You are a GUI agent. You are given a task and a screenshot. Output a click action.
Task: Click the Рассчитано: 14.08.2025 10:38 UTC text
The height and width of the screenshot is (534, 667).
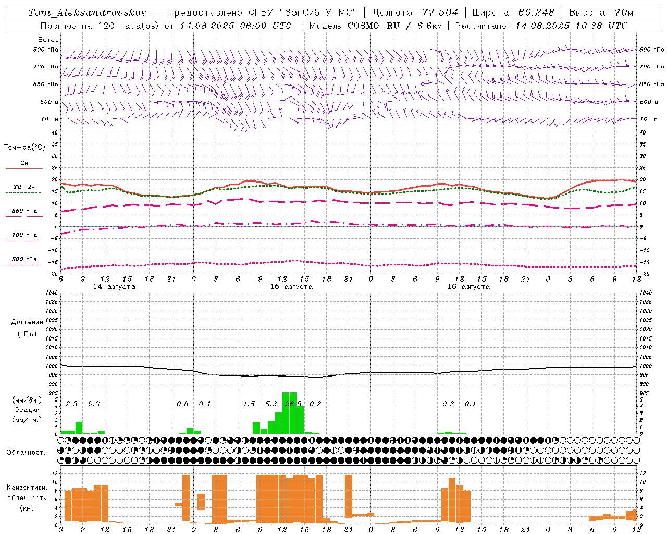click(x=541, y=26)
